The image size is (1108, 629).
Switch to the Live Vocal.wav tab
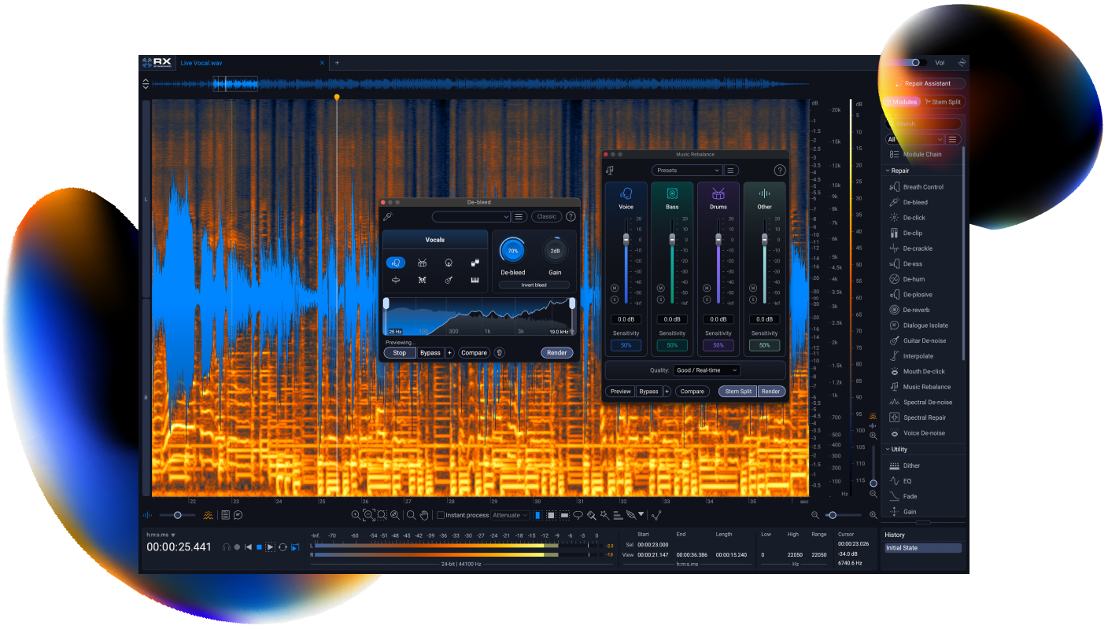pyautogui.click(x=201, y=63)
